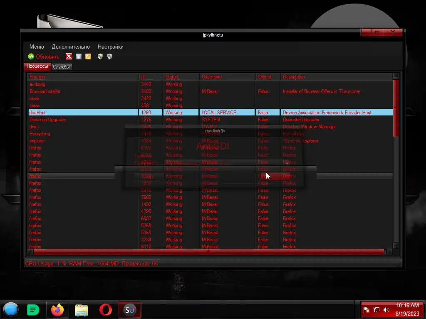Image resolution: width=426 pixels, height=319 pixels.
Task: Click the grey shield toolbar icon
Action: [x=110, y=56]
